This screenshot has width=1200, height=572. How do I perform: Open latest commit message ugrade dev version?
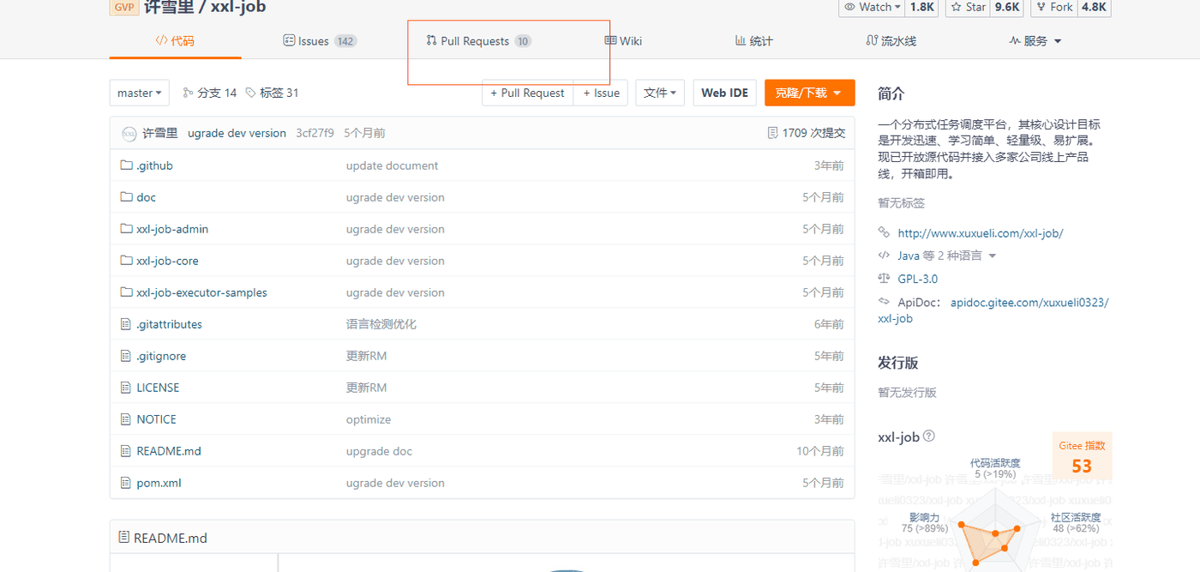(x=237, y=133)
